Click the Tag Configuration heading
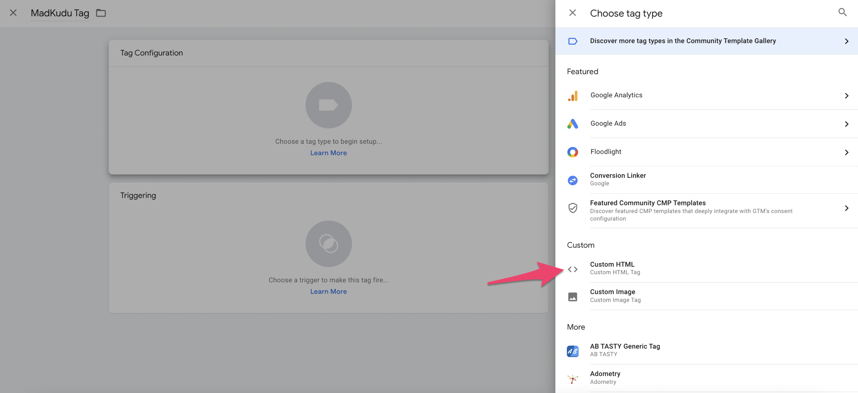The width and height of the screenshot is (858, 393). coord(151,53)
